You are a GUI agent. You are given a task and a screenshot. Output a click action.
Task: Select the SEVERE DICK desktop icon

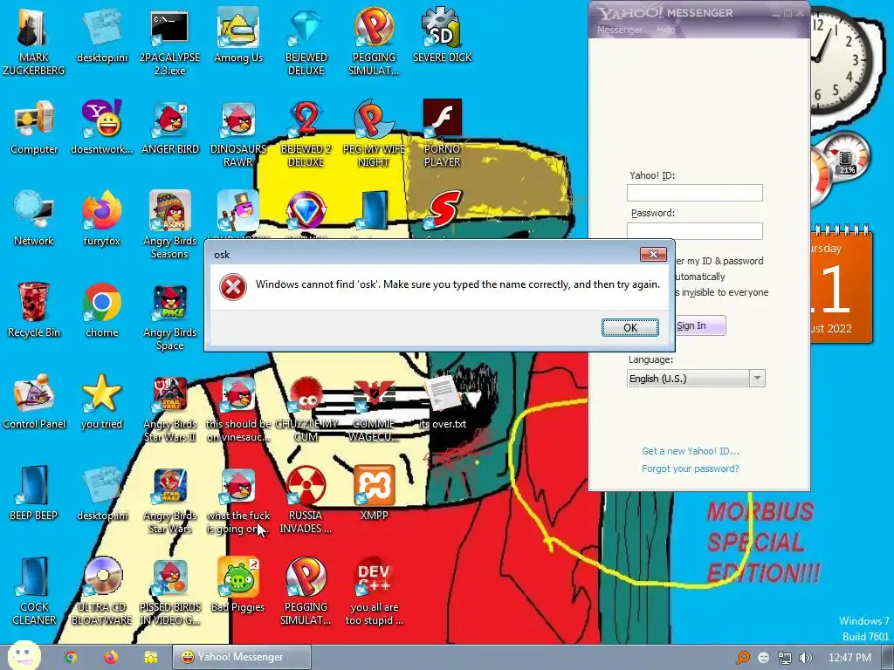tap(442, 35)
